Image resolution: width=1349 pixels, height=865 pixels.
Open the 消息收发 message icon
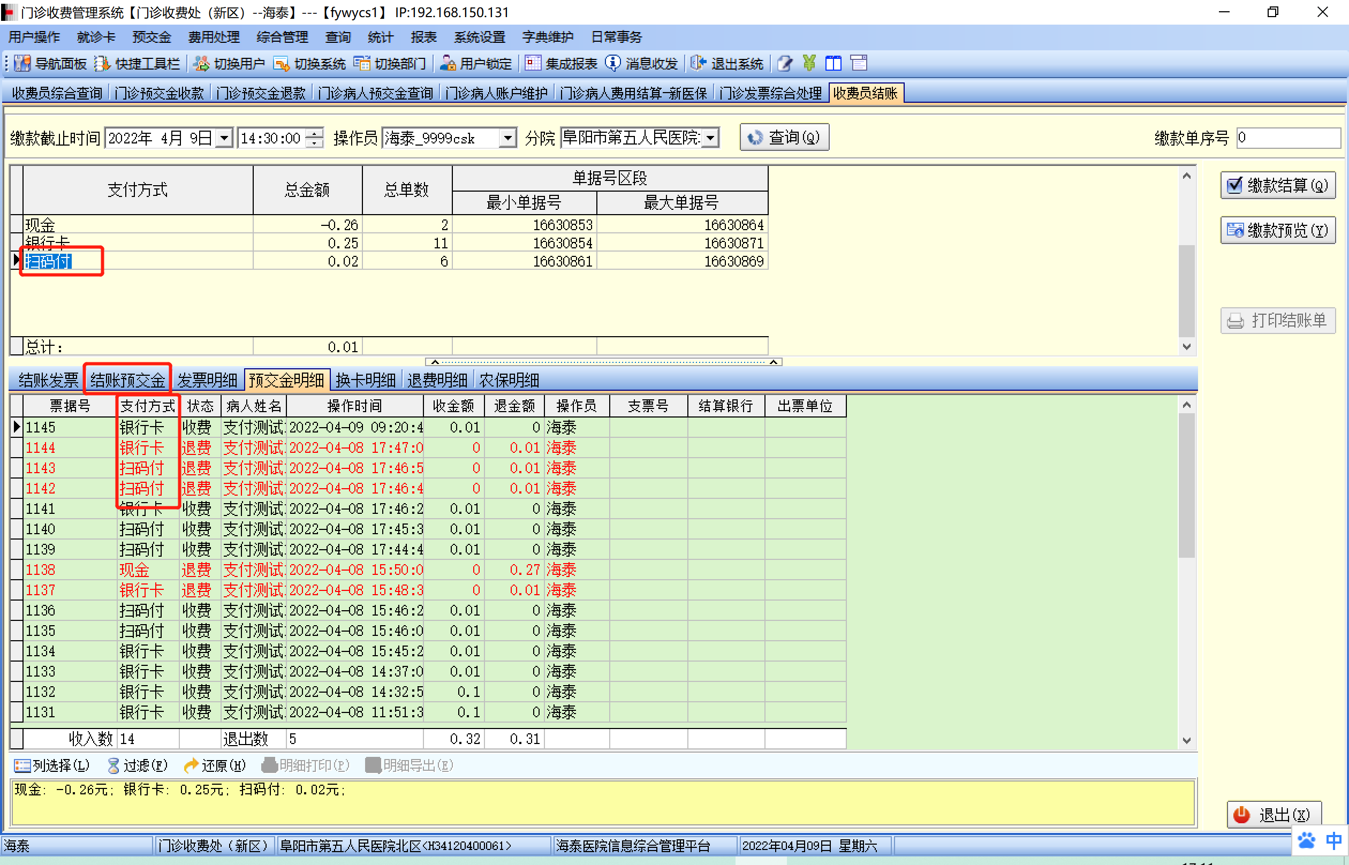[613, 64]
